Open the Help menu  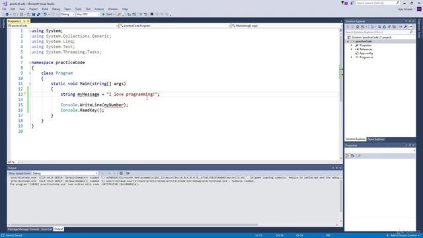pos(125,9)
